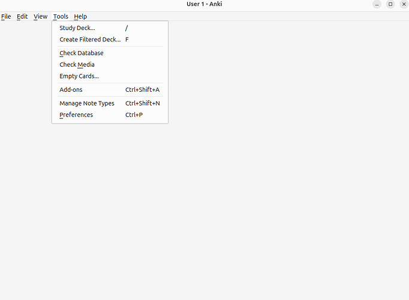Minimize the Anki window
This screenshot has width=409, height=300.
click(377, 4)
